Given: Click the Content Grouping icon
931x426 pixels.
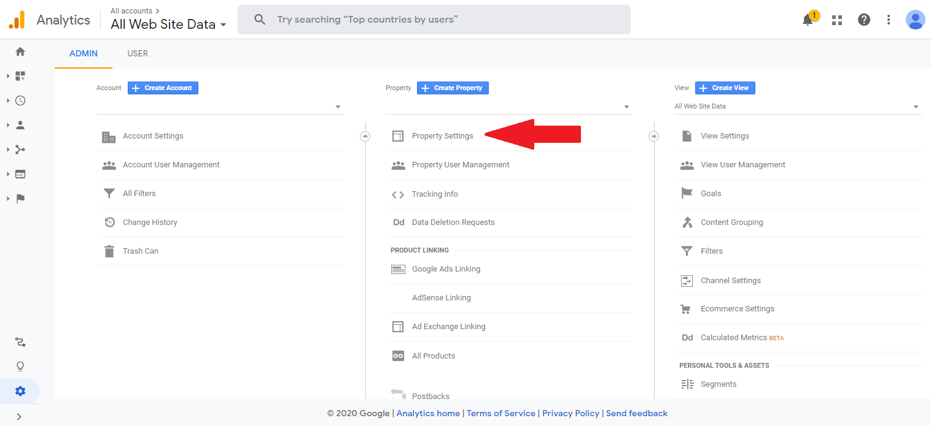Looking at the screenshot, I should click(687, 223).
